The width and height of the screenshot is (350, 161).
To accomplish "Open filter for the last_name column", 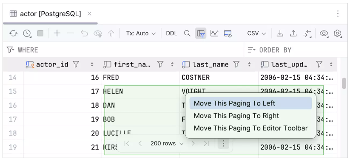I will pos(236,65).
